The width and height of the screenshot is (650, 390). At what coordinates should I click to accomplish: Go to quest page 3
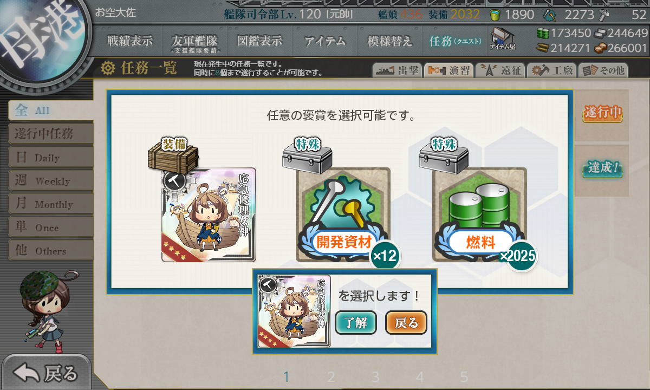click(x=375, y=377)
